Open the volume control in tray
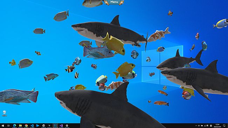 pyautogui.click(x=199, y=126)
